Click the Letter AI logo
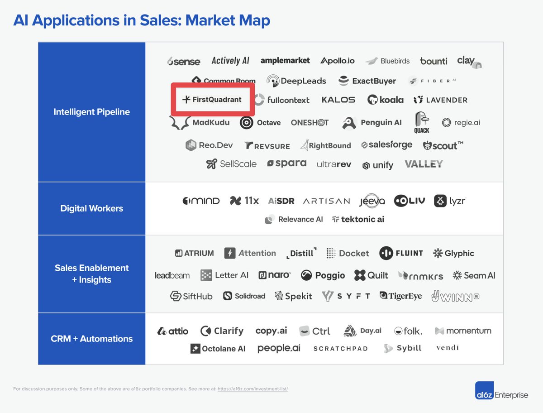Screen dimensions: 543x413 point(224,275)
